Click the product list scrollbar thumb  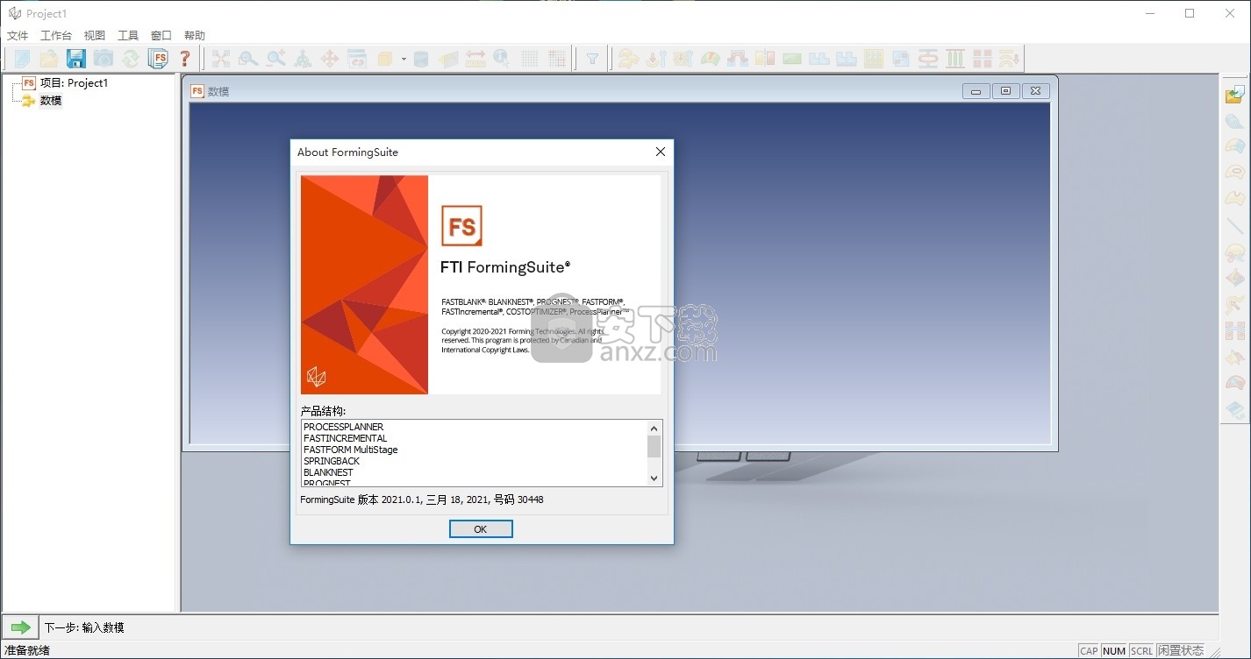coord(654,446)
